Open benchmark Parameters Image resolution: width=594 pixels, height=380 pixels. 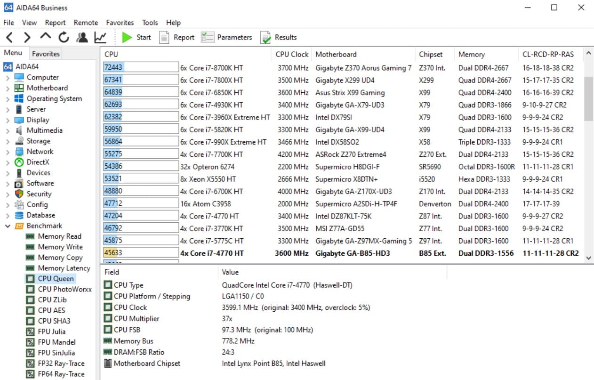[x=226, y=37]
